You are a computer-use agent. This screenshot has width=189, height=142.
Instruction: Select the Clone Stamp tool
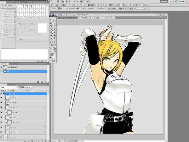[x=51, y=33]
